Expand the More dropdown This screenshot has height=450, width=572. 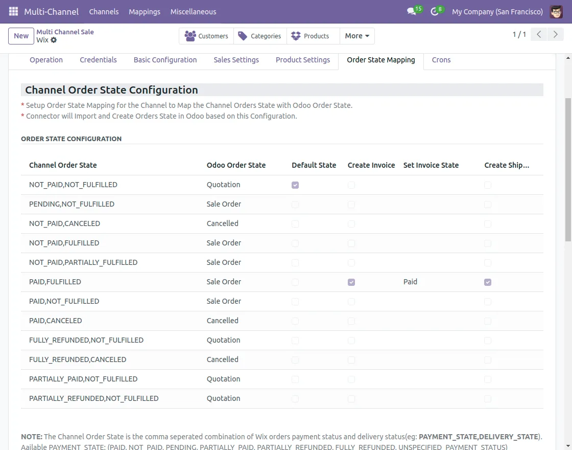(x=357, y=36)
